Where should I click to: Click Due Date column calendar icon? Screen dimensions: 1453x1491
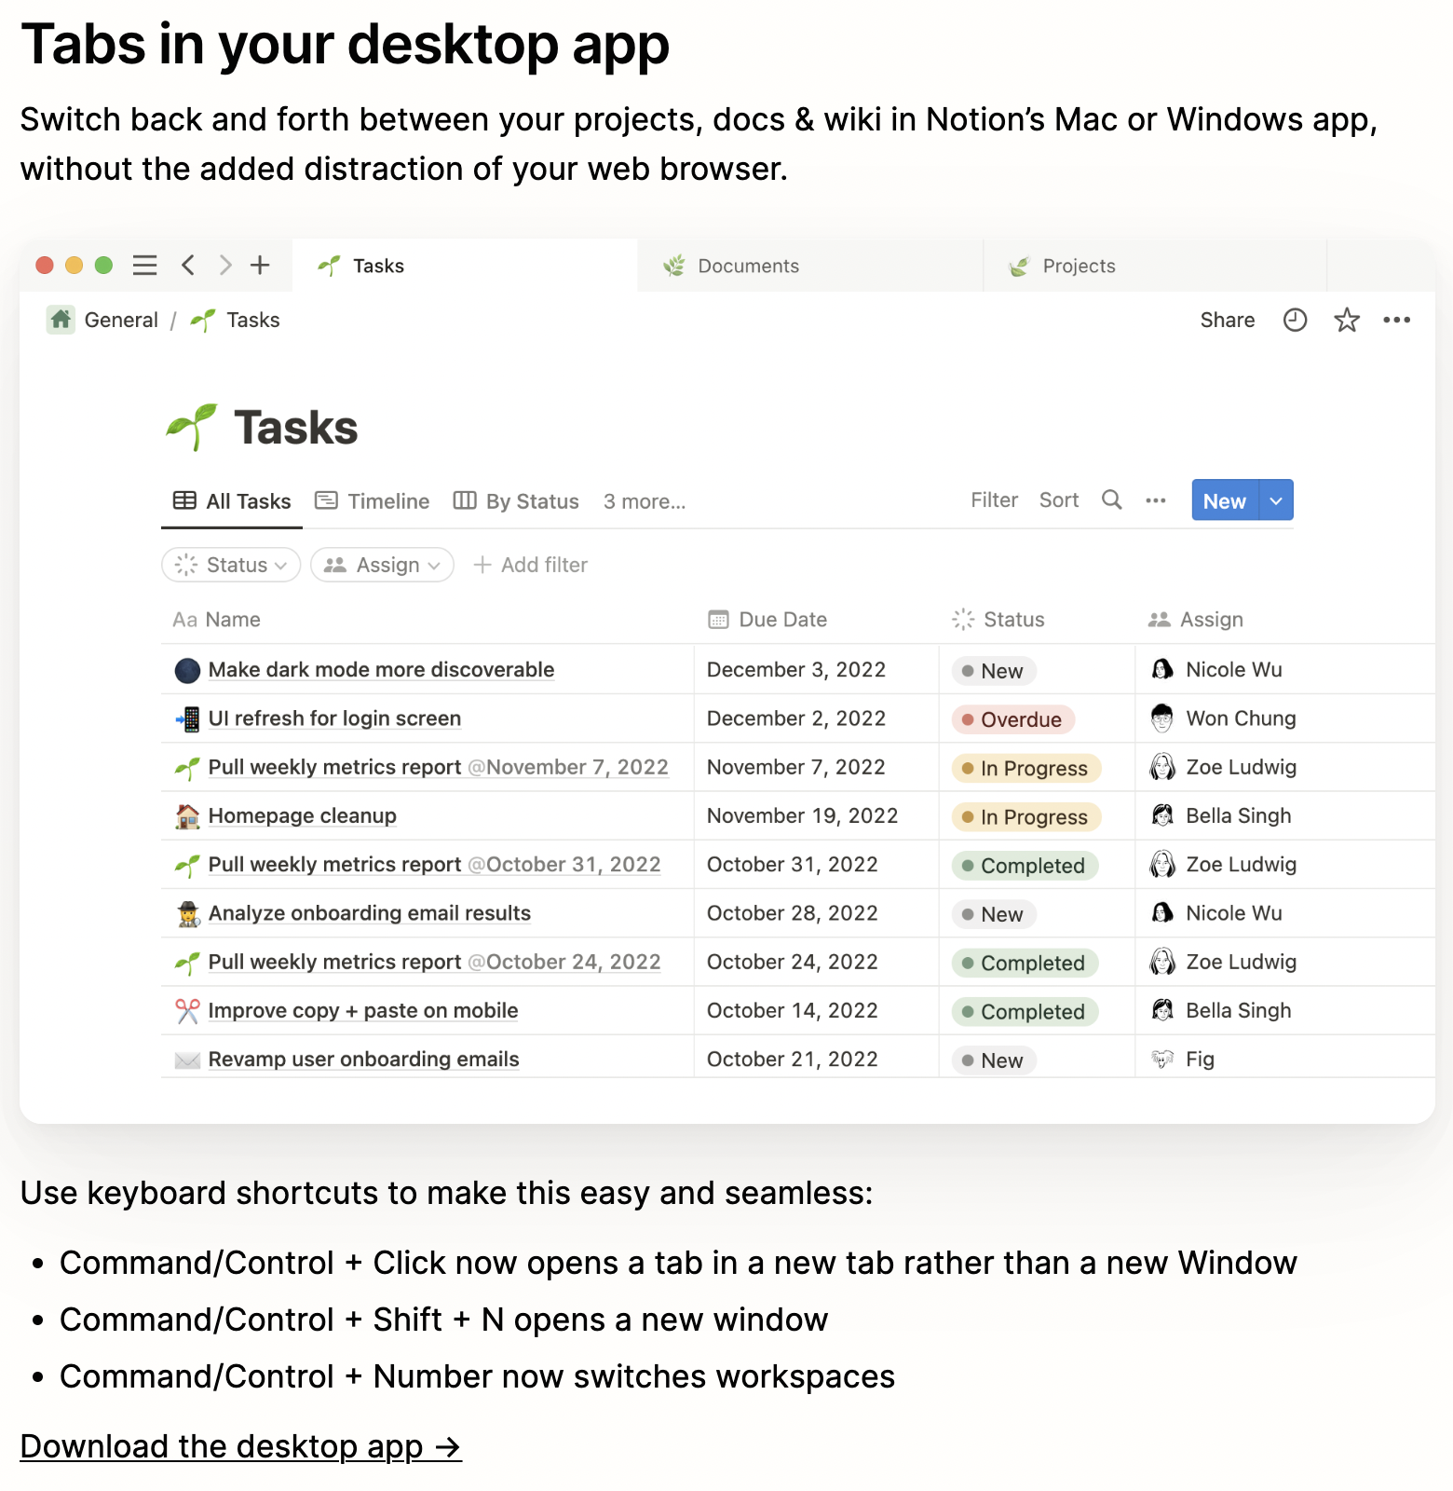coord(718,620)
